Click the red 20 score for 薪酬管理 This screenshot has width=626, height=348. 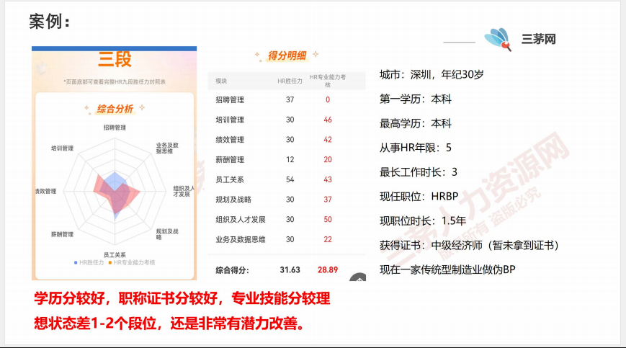click(x=328, y=160)
